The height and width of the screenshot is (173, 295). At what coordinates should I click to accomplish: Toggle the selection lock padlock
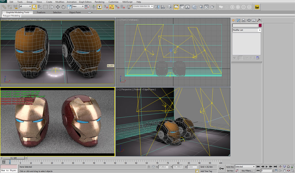[149, 167]
